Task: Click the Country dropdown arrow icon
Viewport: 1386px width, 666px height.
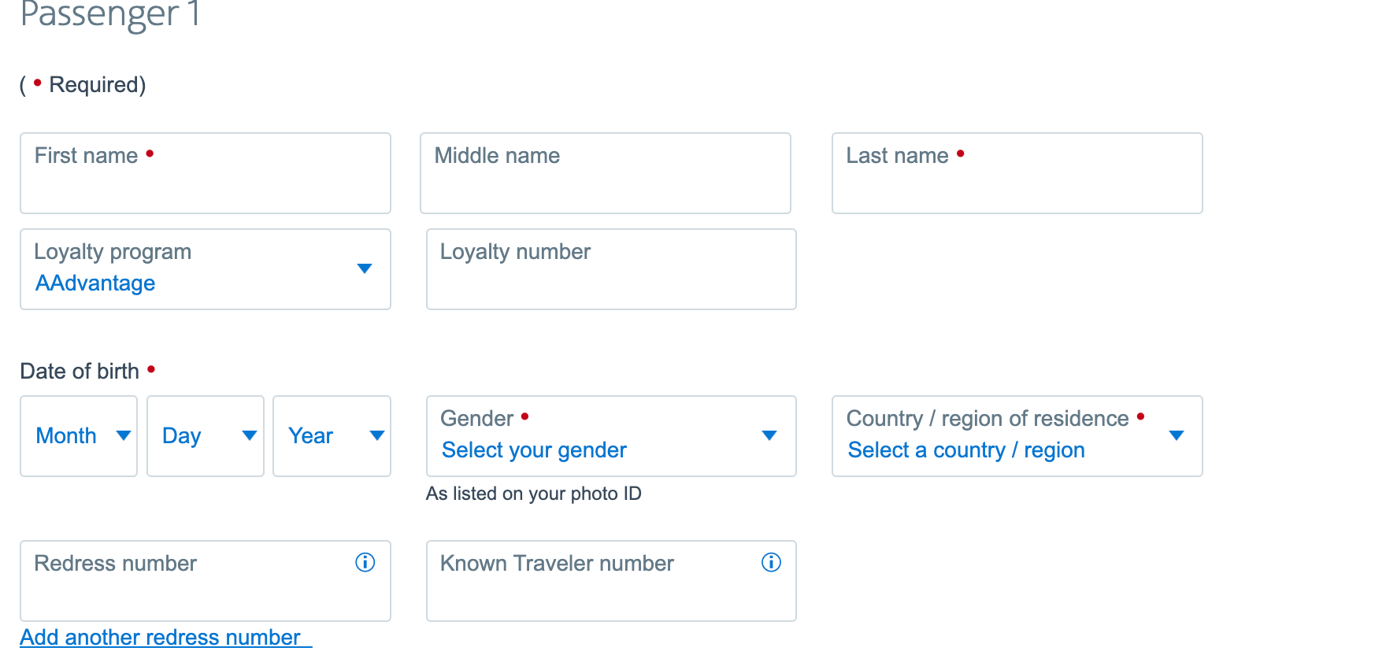Action: click(1177, 435)
